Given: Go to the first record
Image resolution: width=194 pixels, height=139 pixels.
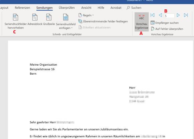Looking at the screenshot, I should pyautogui.click(x=153, y=15).
